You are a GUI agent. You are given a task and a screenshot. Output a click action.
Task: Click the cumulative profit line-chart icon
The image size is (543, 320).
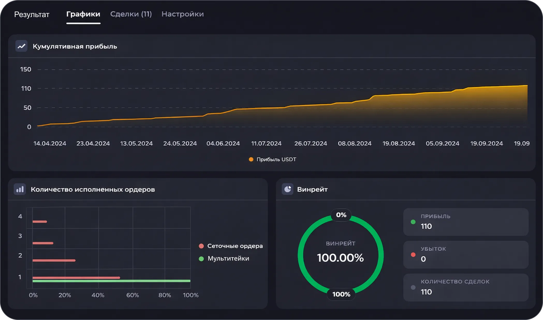click(x=21, y=46)
